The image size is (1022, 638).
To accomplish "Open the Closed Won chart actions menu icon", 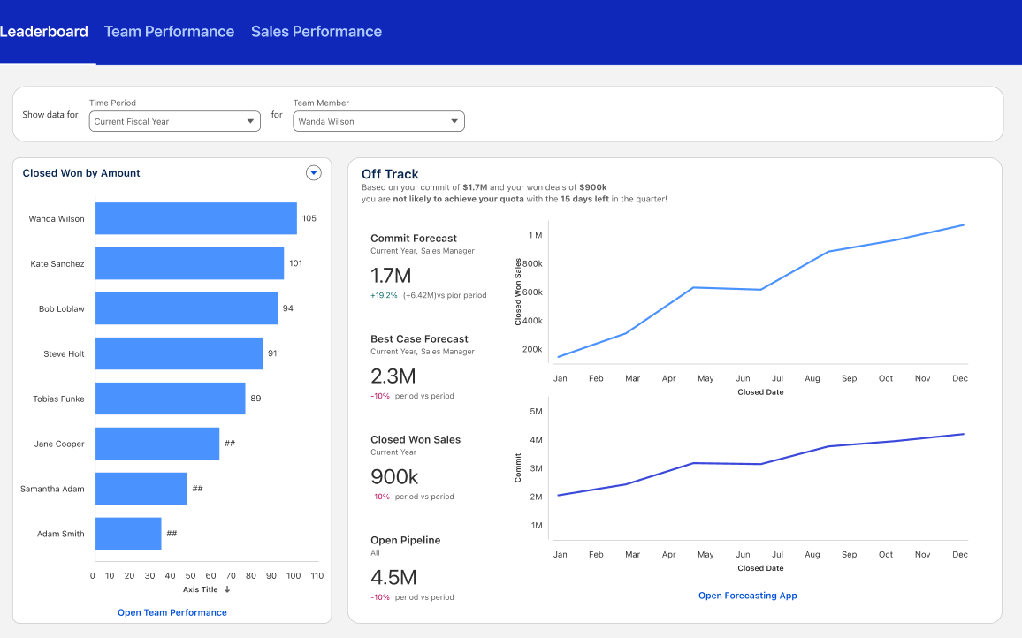I will 313,172.
